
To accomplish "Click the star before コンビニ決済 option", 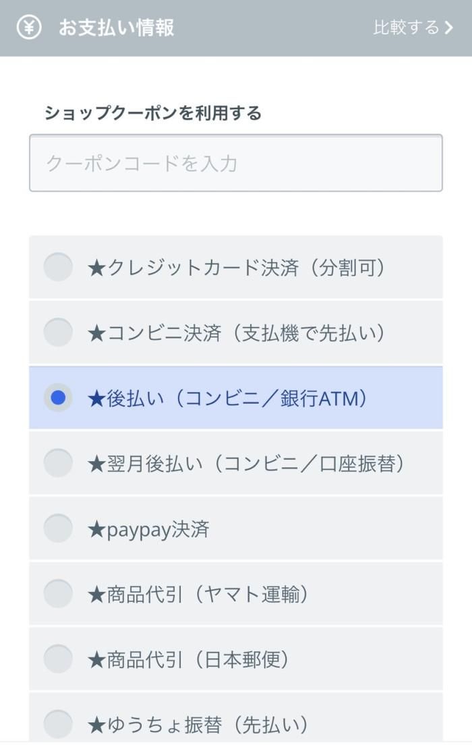I will 96,334.
